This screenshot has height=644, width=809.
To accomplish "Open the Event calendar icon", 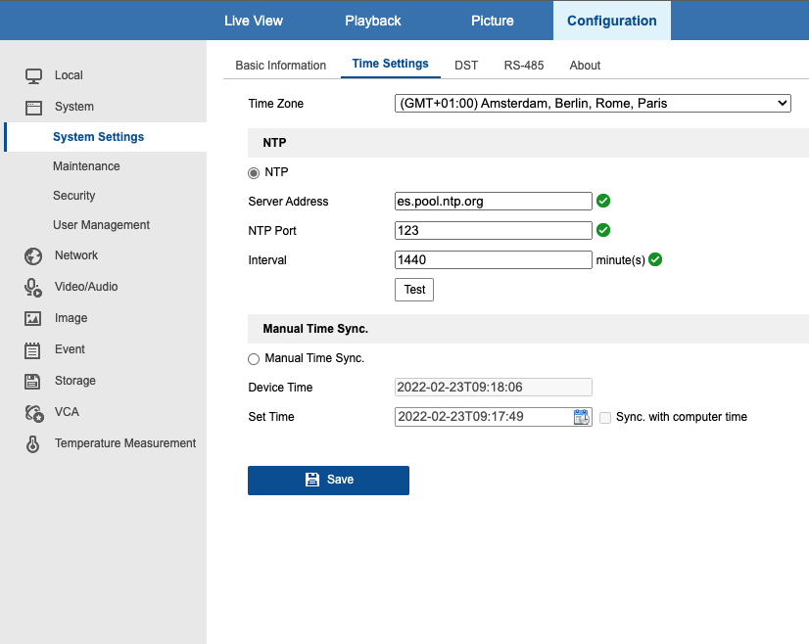I will pos(32,350).
